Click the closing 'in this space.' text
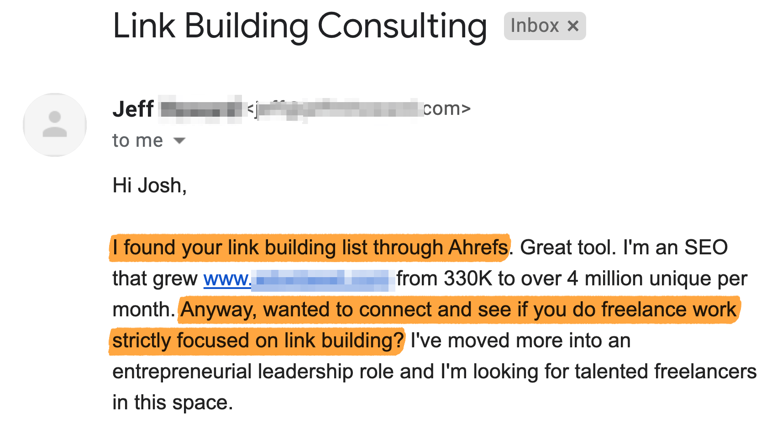Viewport: 777px width, 423px height. [173, 403]
